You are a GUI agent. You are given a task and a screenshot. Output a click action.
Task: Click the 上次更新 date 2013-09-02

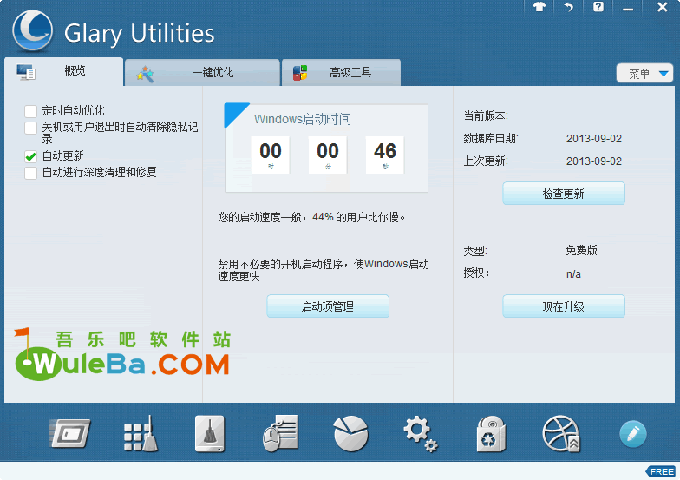pos(593,161)
